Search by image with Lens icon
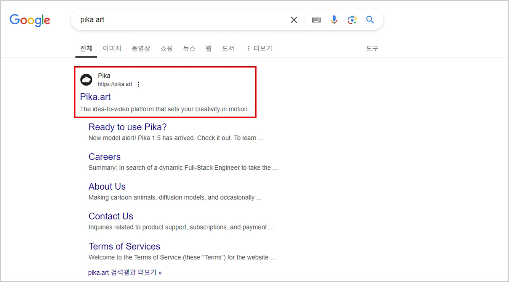 point(352,20)
